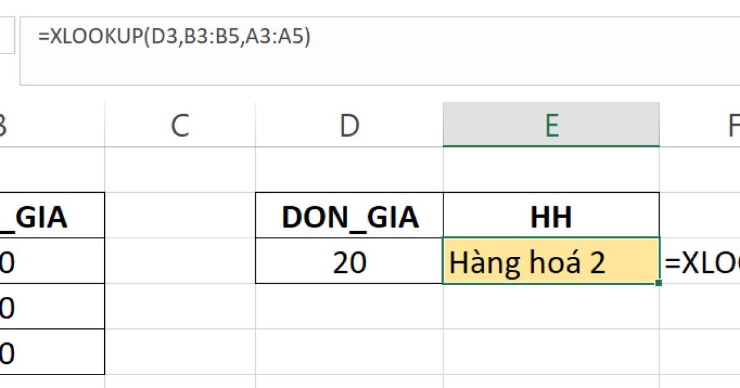Select column header C
The height and width of the screenshot is (388, 740).
179,125
